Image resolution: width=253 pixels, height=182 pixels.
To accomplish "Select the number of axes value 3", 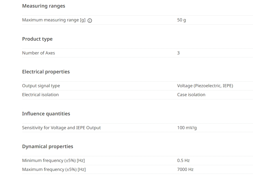I will pyautogui.click(x=178, y=53).
